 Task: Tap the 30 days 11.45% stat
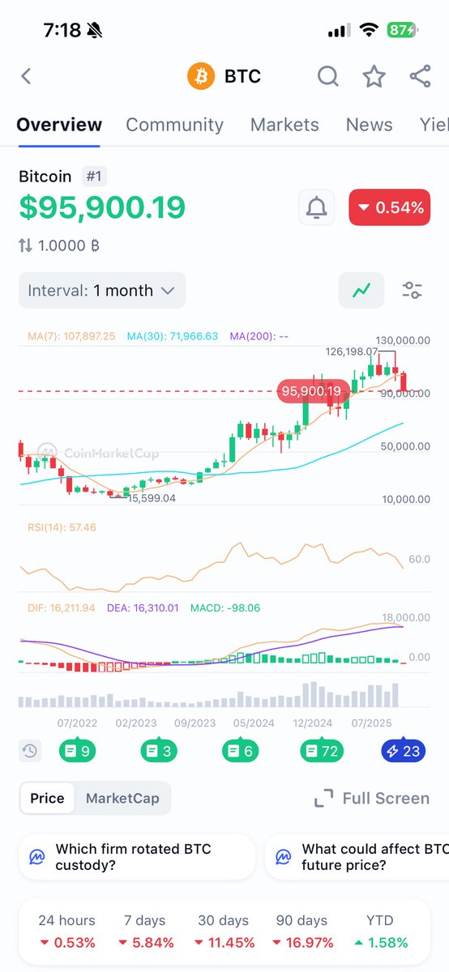point(224,932)
